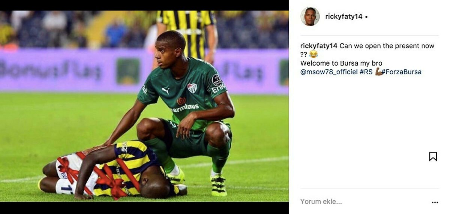Click the Bursaspor crest on the green shirt
The width and height of the screenshot is (450, 214).
coord(192,88)
